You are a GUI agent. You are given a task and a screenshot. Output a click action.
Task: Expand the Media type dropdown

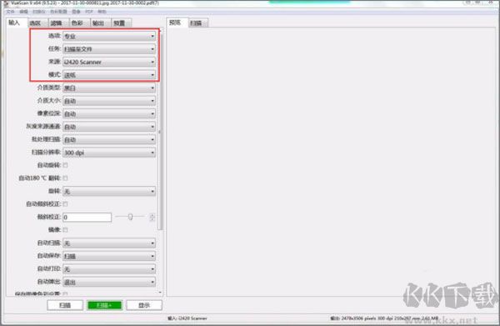pos(109,88)
